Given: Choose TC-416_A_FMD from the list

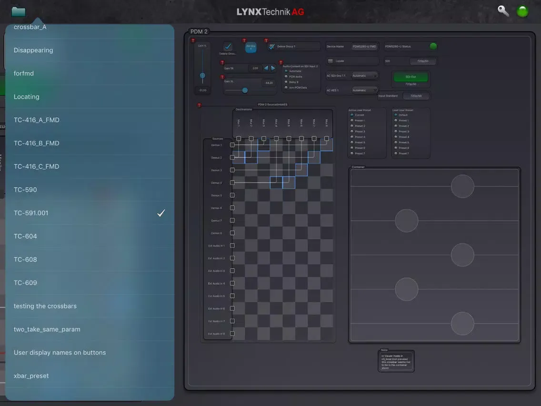Looking at the screenshot, I should click(90, 120).
